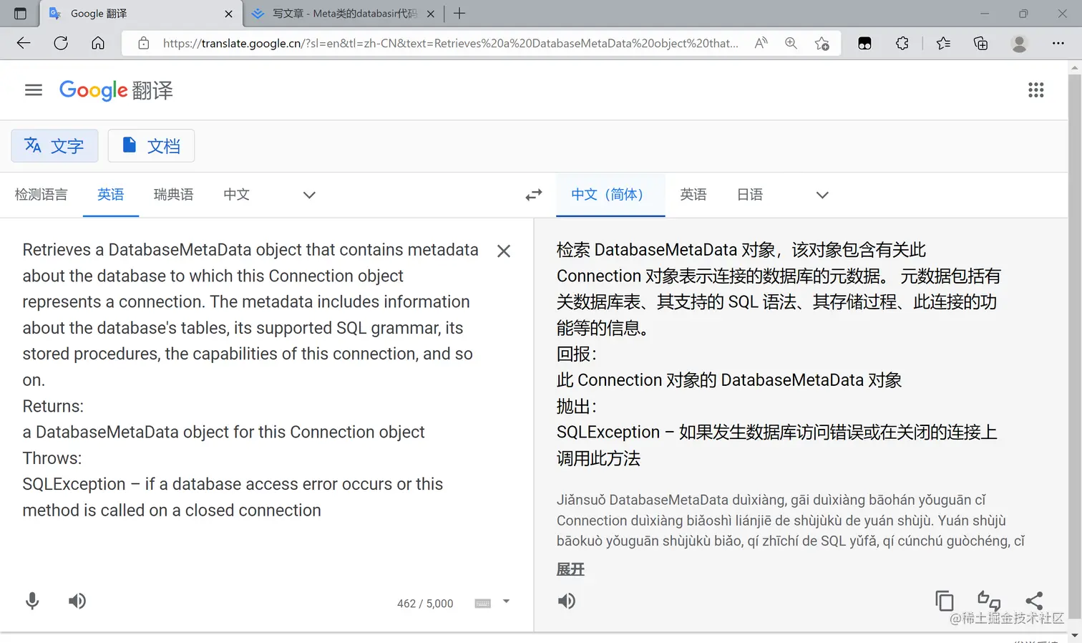Open the Favorites list
This screenshot has height=643, width=1082.
tap(943, 43)
